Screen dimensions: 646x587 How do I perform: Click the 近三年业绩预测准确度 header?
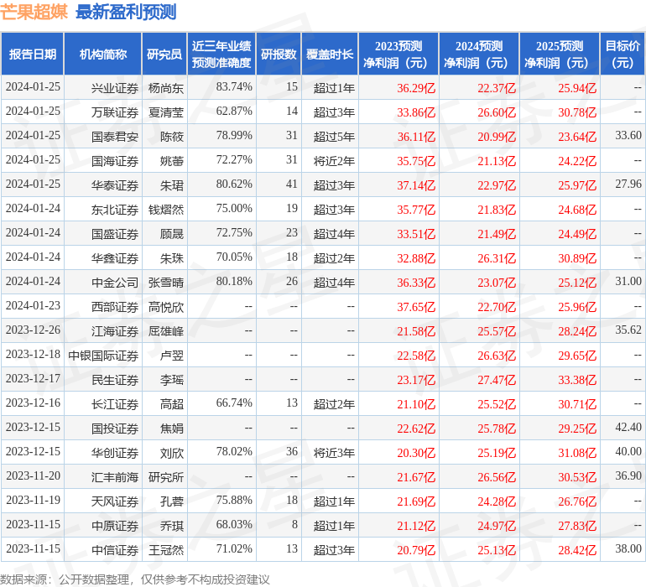(x=221, y=54)
